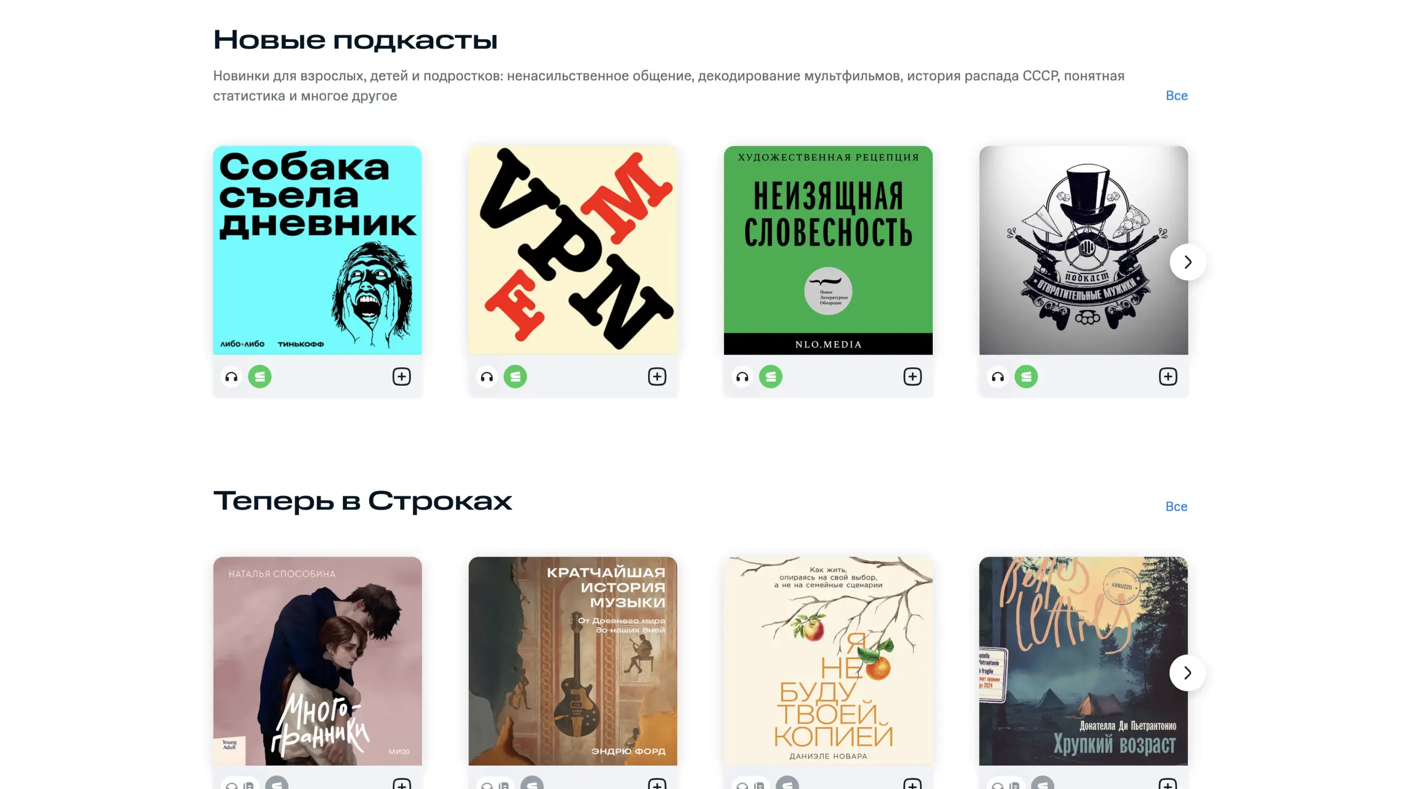Add Отвратительные мужики podcast with plus icon
The width and height of the screenshot is (1402, 789).
(x=1168, y=377)
